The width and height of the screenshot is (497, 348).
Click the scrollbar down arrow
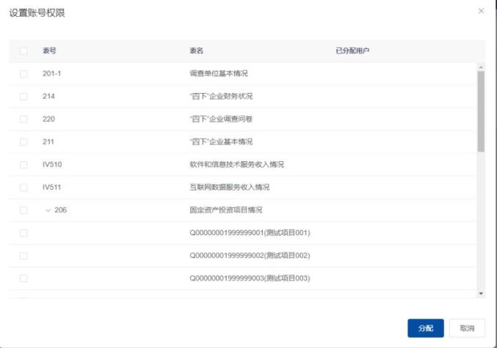pos(481,293)
